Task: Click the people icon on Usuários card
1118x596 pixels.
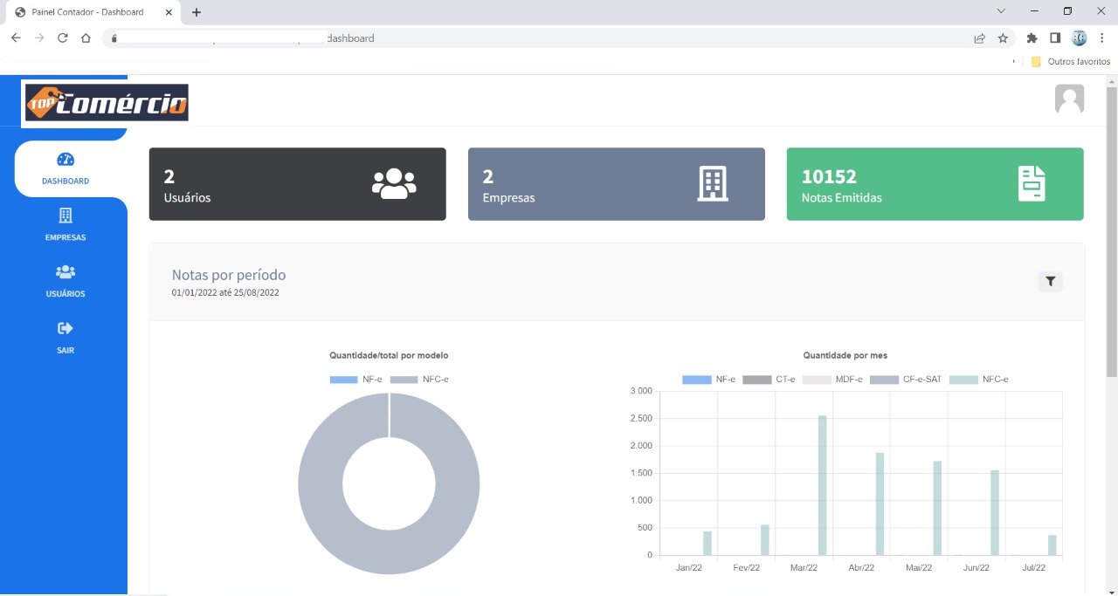Action: point(394,183)
